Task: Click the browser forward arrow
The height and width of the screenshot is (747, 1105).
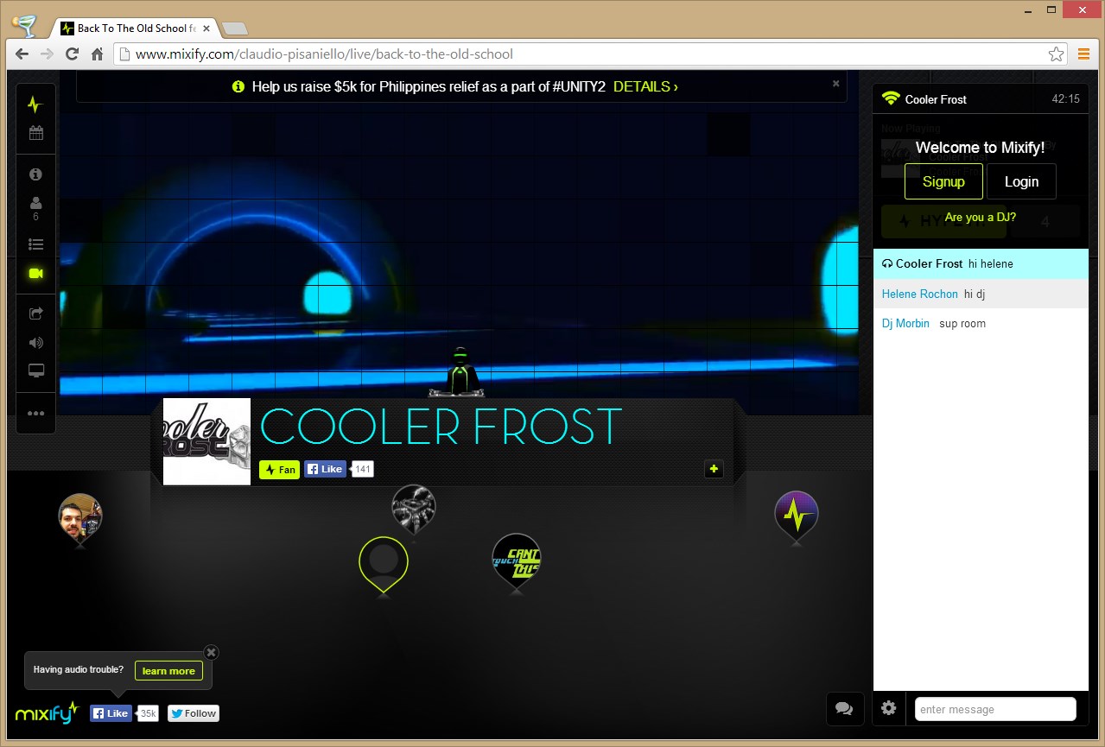Action: coord(48,54)
